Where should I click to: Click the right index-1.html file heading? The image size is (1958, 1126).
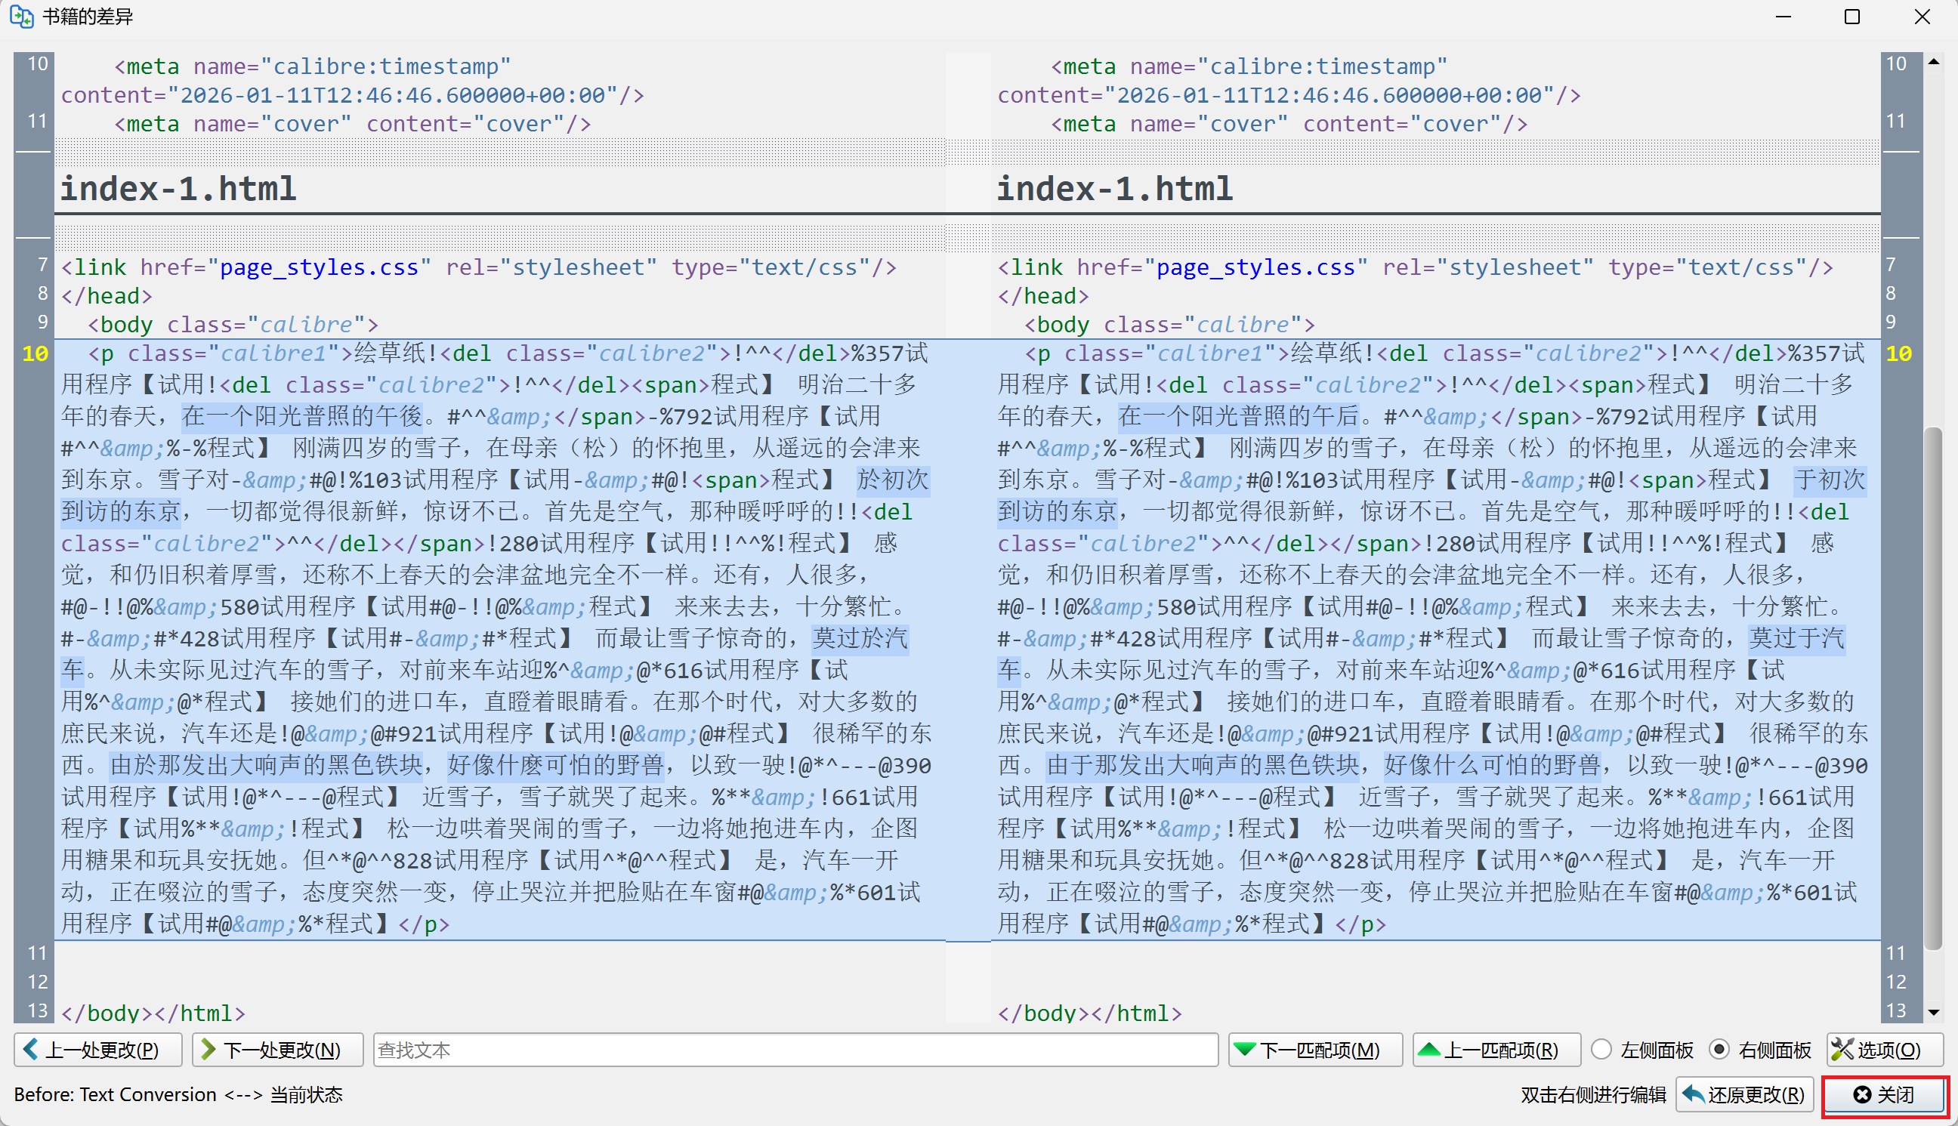point(1114,189)
